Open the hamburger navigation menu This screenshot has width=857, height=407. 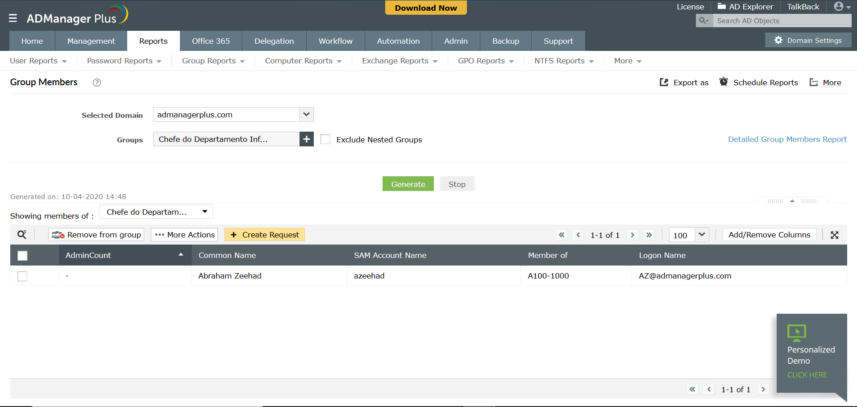13,18
